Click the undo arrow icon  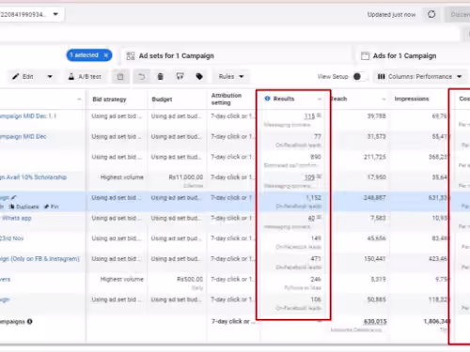pos(142,76)
